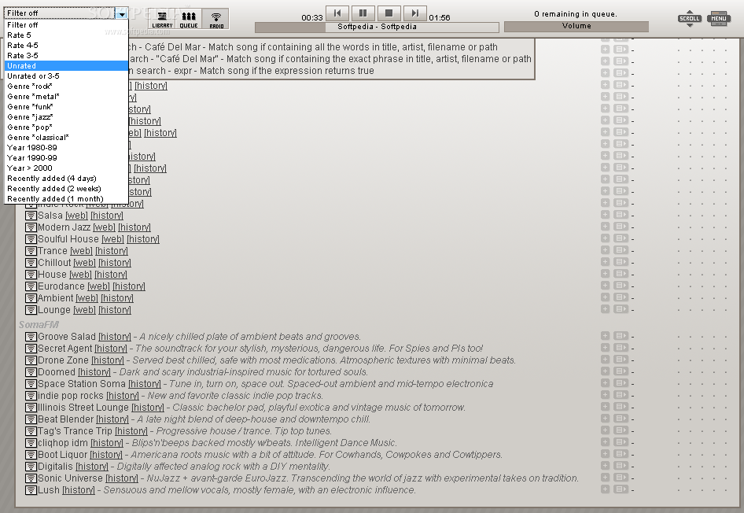
Task: Filter by Recently added (2 weeks)
Action: pyautogui.click(x=66, y=189)
